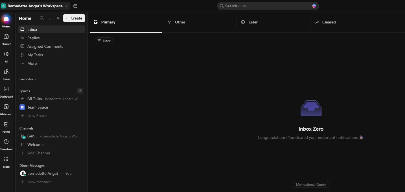Click the Create button
The height and width of the screenshot is (192, 405).
(x=74, y=18)
